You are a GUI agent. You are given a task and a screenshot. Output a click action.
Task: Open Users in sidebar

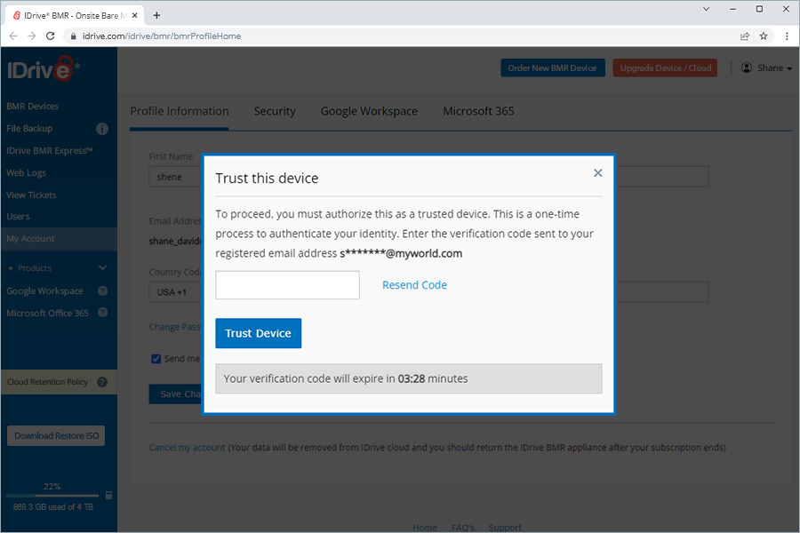[x=18, y=216]
